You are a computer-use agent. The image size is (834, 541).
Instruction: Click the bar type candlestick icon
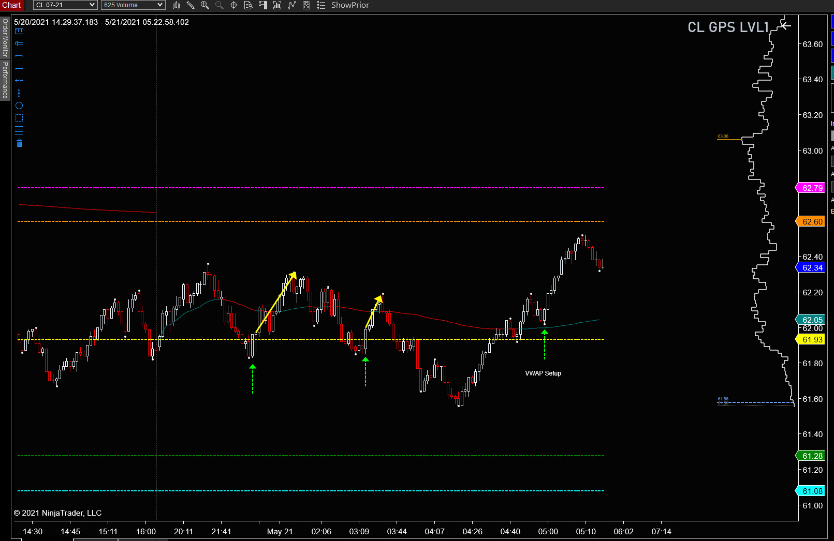[177, 5]
